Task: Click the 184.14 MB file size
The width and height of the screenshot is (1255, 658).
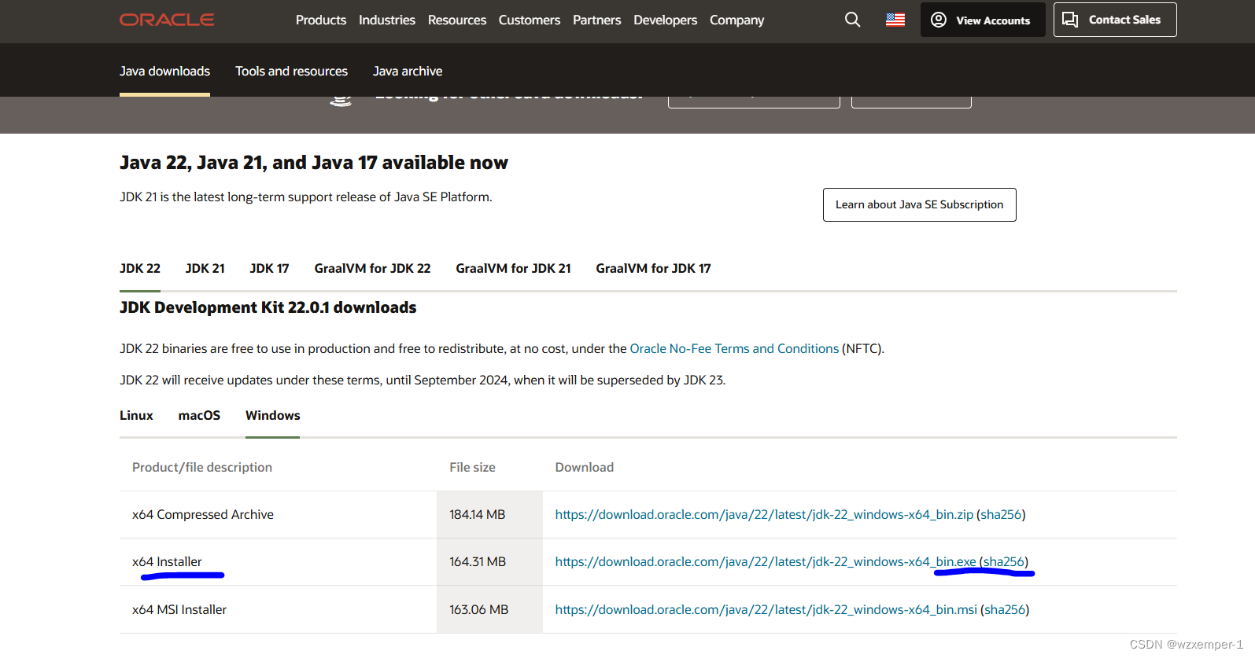Action: 478,514
